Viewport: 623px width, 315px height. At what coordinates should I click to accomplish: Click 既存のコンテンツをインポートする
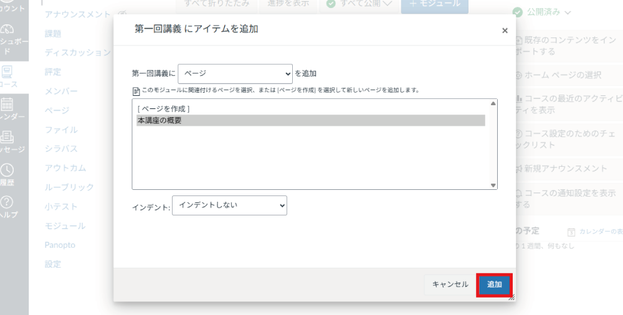pyautogui.click(x=568, y=45)
